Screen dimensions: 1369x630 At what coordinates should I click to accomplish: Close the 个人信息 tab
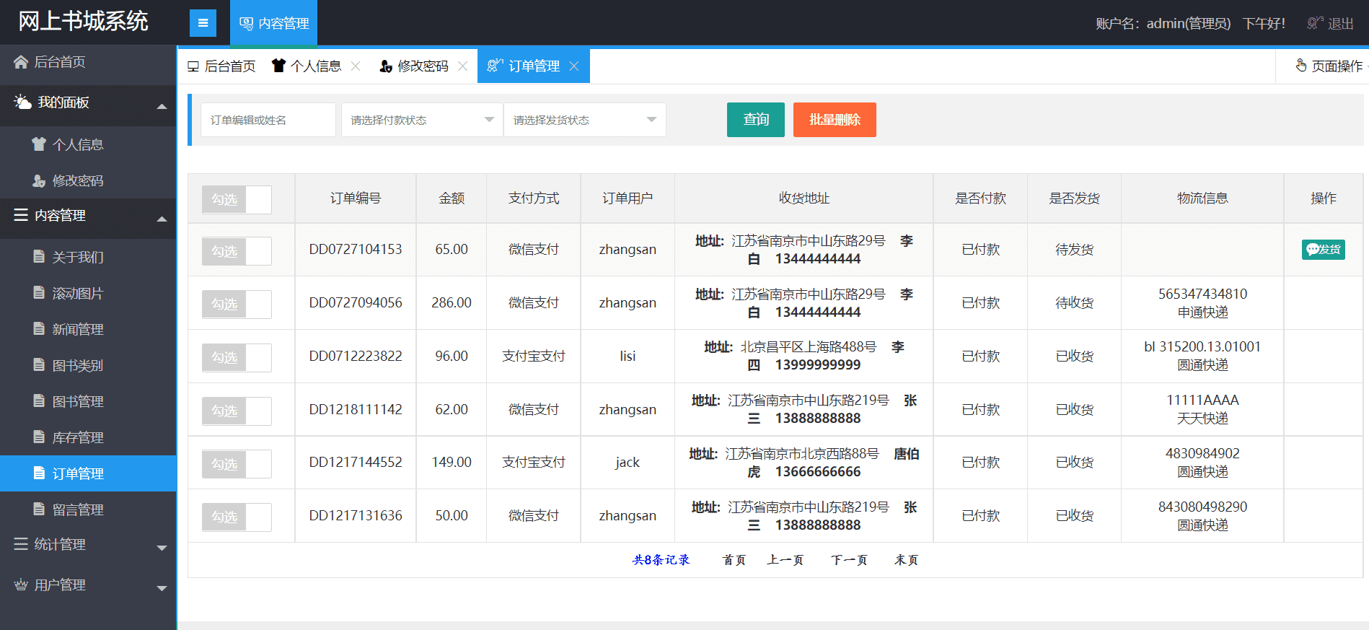[356, 66]
